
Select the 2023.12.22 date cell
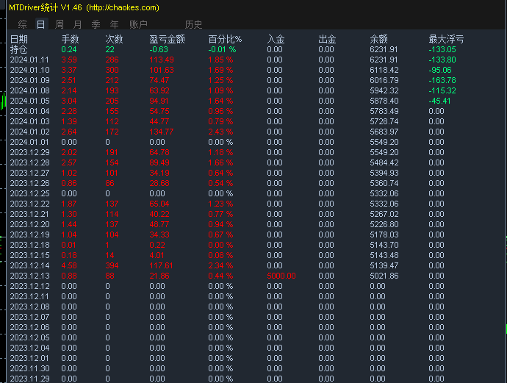point(29,204)
